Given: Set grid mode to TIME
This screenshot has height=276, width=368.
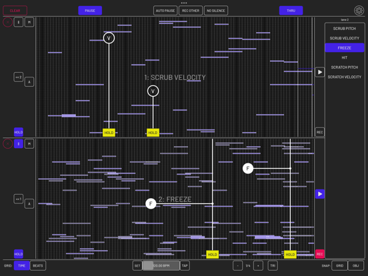Looking at the screenshot, I should click(x=21, y=266).
